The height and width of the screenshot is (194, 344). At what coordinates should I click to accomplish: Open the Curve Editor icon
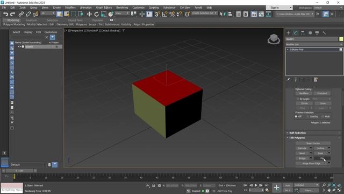261,14
